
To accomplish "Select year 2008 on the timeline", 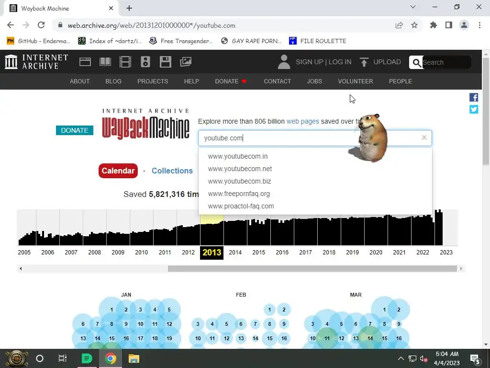I will (94, 252).
